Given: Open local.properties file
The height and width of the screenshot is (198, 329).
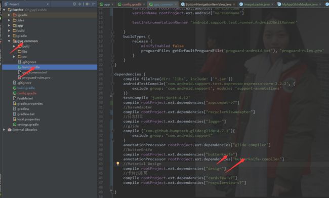Looking at the screenshot, I should tap(28, 120).
